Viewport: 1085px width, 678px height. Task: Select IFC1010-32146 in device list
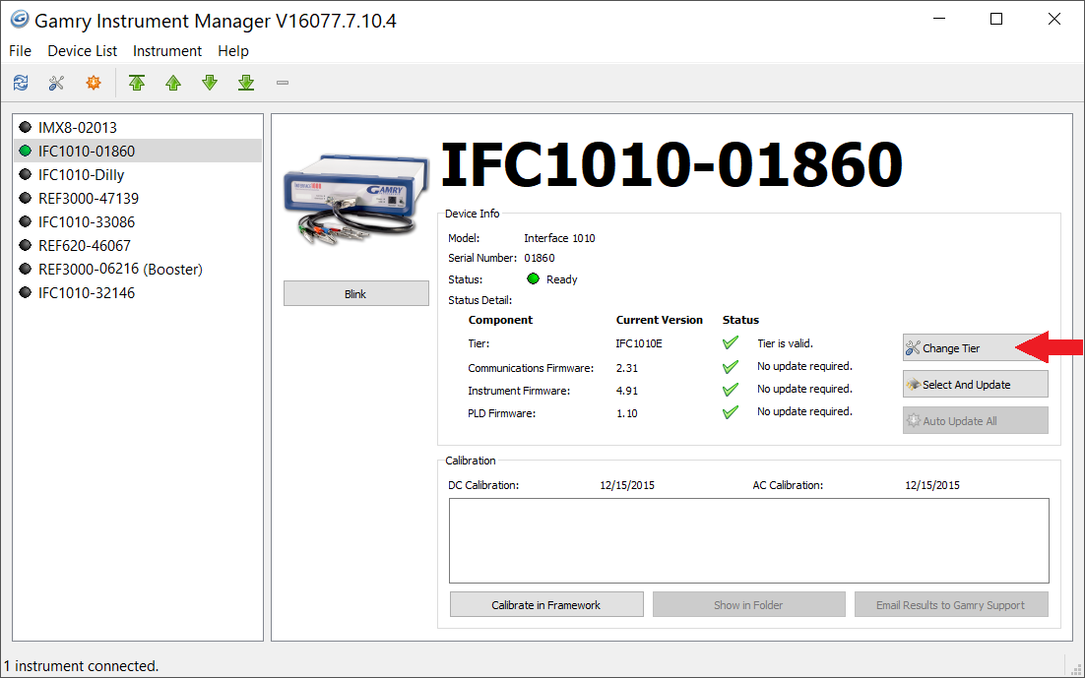tap(138, 292)
